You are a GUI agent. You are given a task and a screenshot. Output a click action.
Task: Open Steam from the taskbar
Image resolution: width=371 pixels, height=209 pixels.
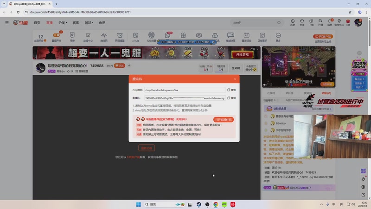(x=199, y=204)
